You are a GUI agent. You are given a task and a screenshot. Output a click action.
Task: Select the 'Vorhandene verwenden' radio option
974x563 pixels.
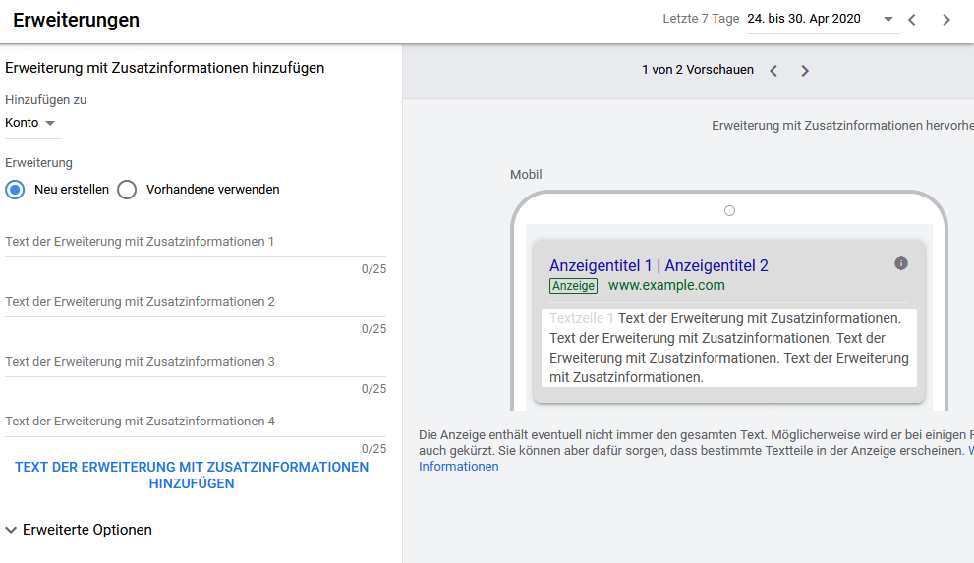point(127,190)
